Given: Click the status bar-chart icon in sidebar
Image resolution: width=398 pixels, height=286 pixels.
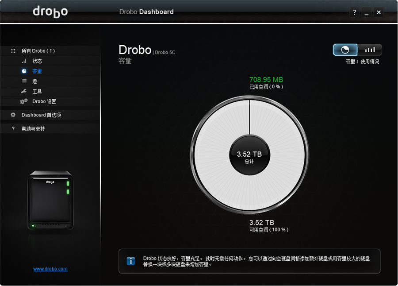Looking at the screenshot, I should [24, 61].
